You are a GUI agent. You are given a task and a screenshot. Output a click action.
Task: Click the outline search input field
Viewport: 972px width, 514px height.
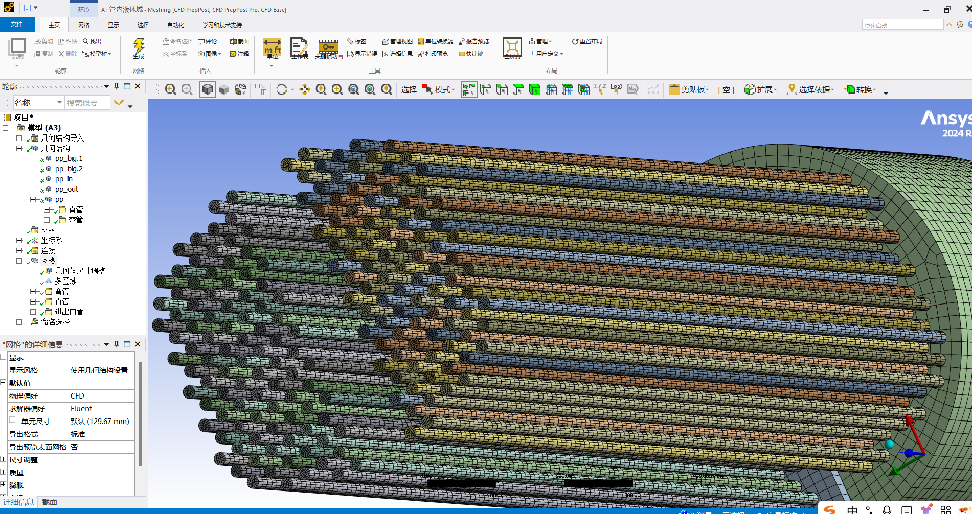(x=87, y=103)
